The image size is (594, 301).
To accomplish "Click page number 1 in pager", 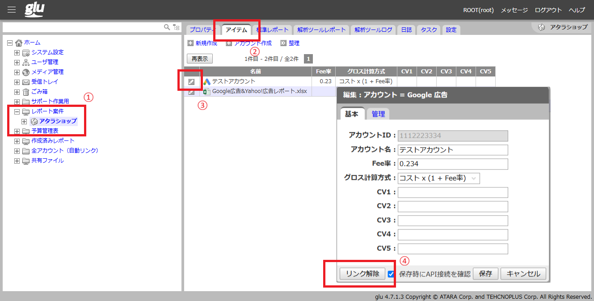I will tap(308, 59).
